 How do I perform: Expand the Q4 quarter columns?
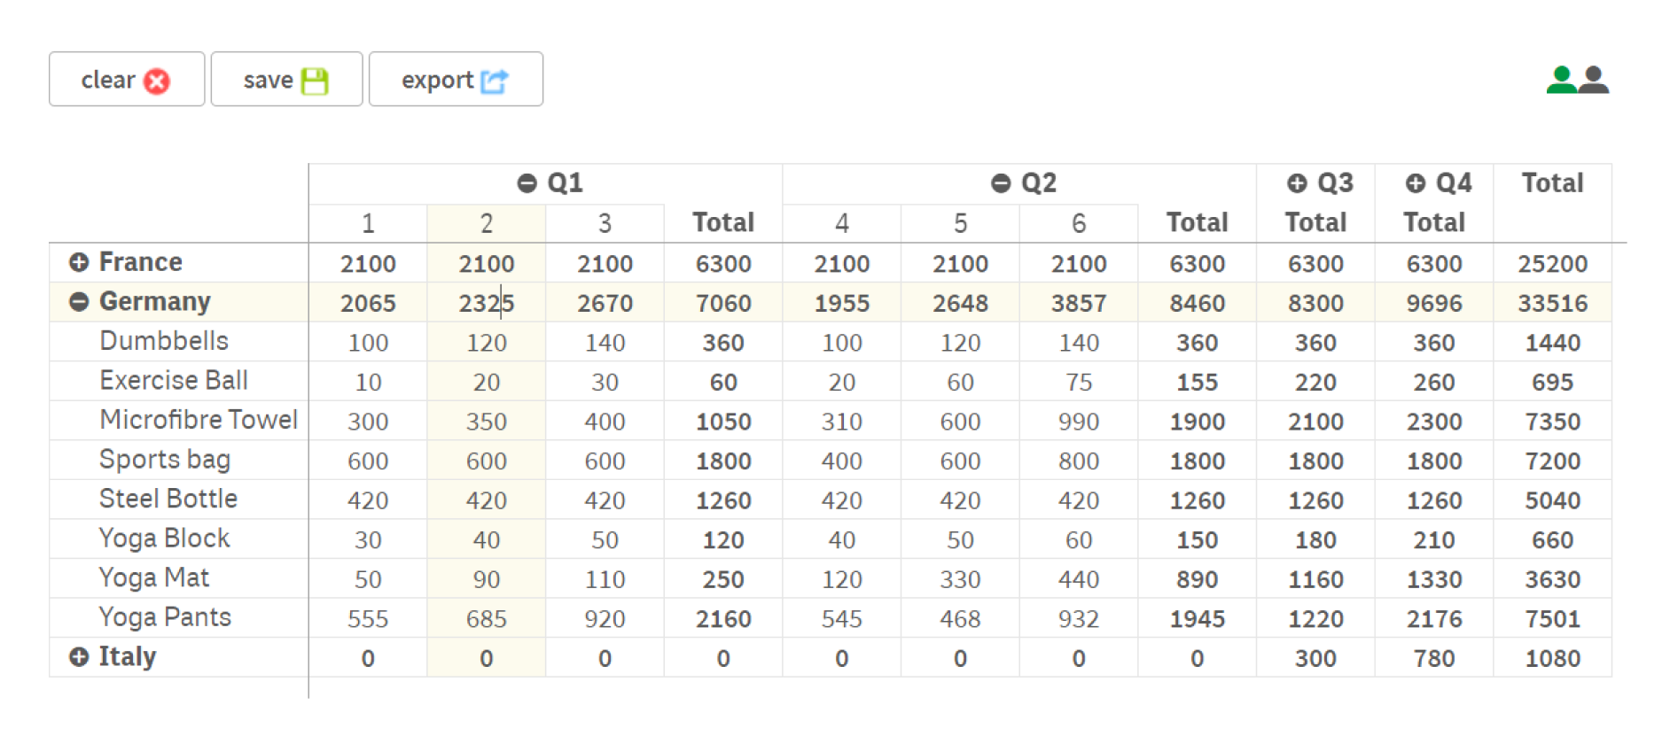pos(1416,183)
